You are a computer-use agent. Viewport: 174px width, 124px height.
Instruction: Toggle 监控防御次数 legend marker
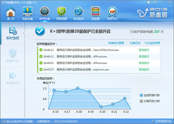(141, 95)
